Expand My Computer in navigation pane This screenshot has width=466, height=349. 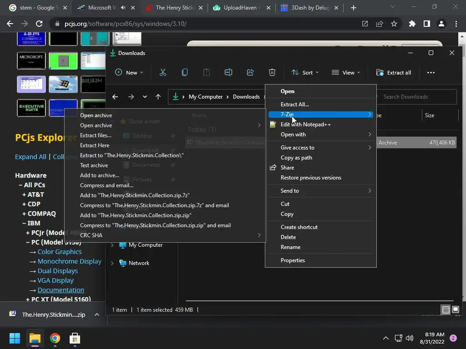coord(112,245)
